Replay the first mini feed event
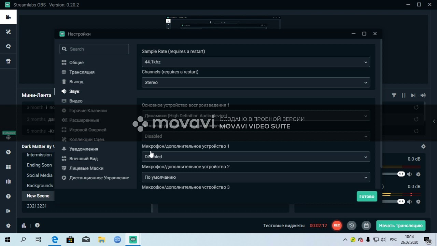This screenshot has height=246, width=437. pyautogui.click(x=416, y=107)
